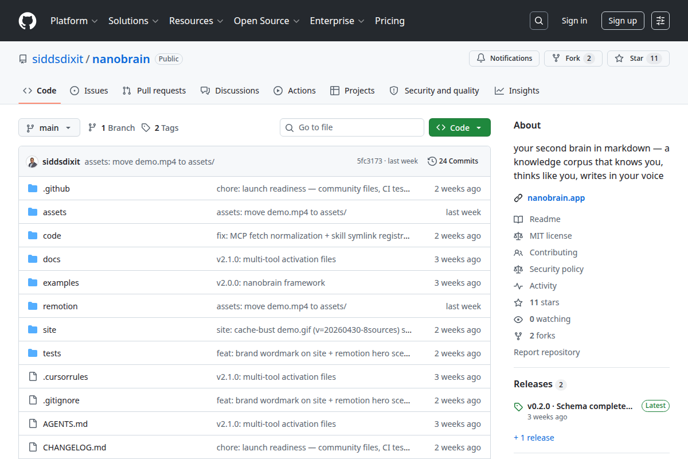
Task: Open the tests folder name
Action: [52, 353]
